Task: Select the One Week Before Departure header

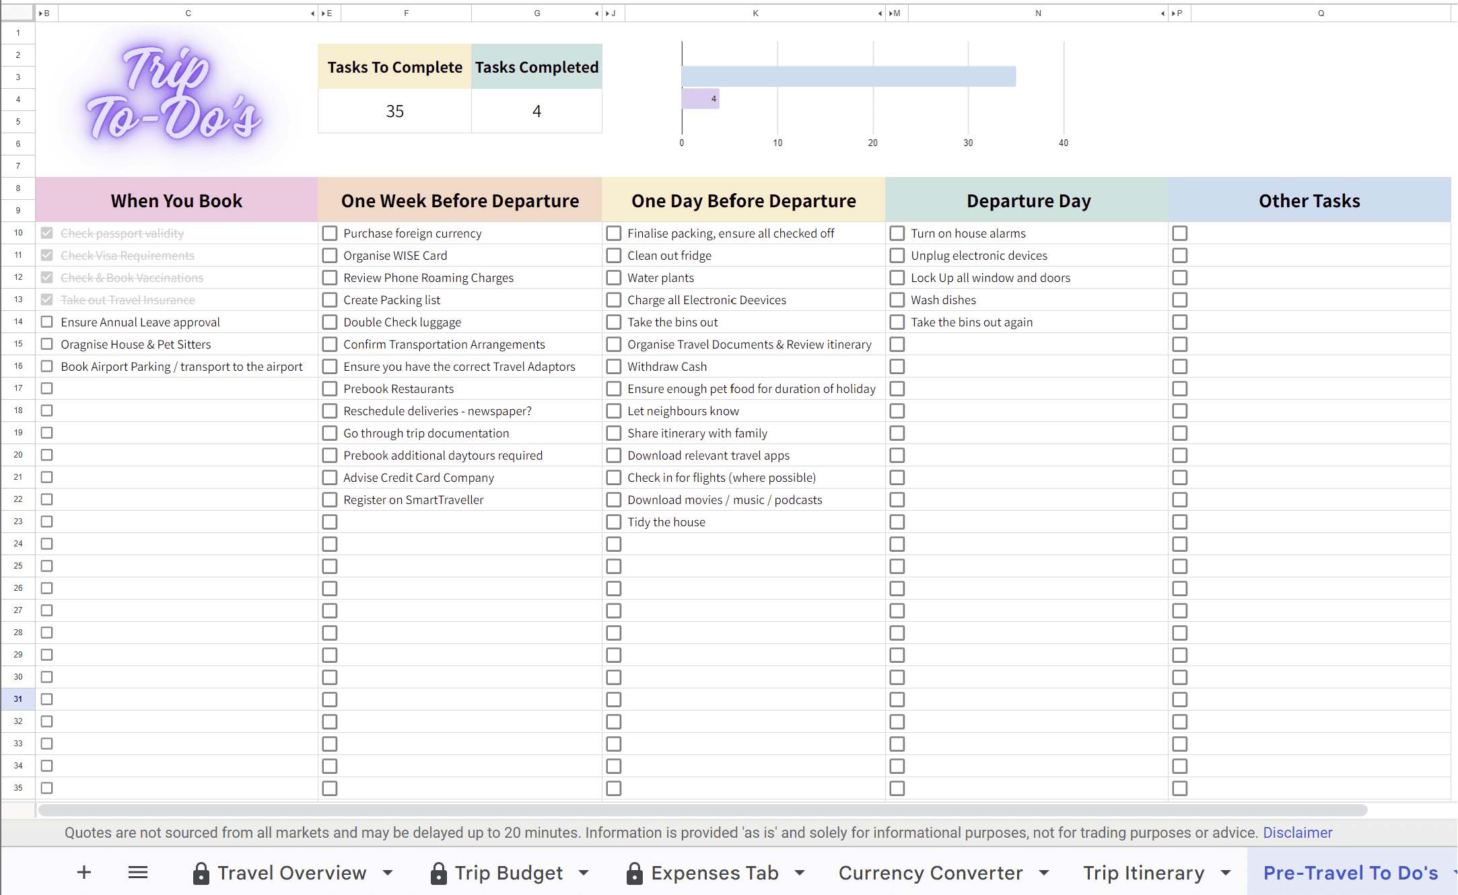Action: [x=460, y=201]
